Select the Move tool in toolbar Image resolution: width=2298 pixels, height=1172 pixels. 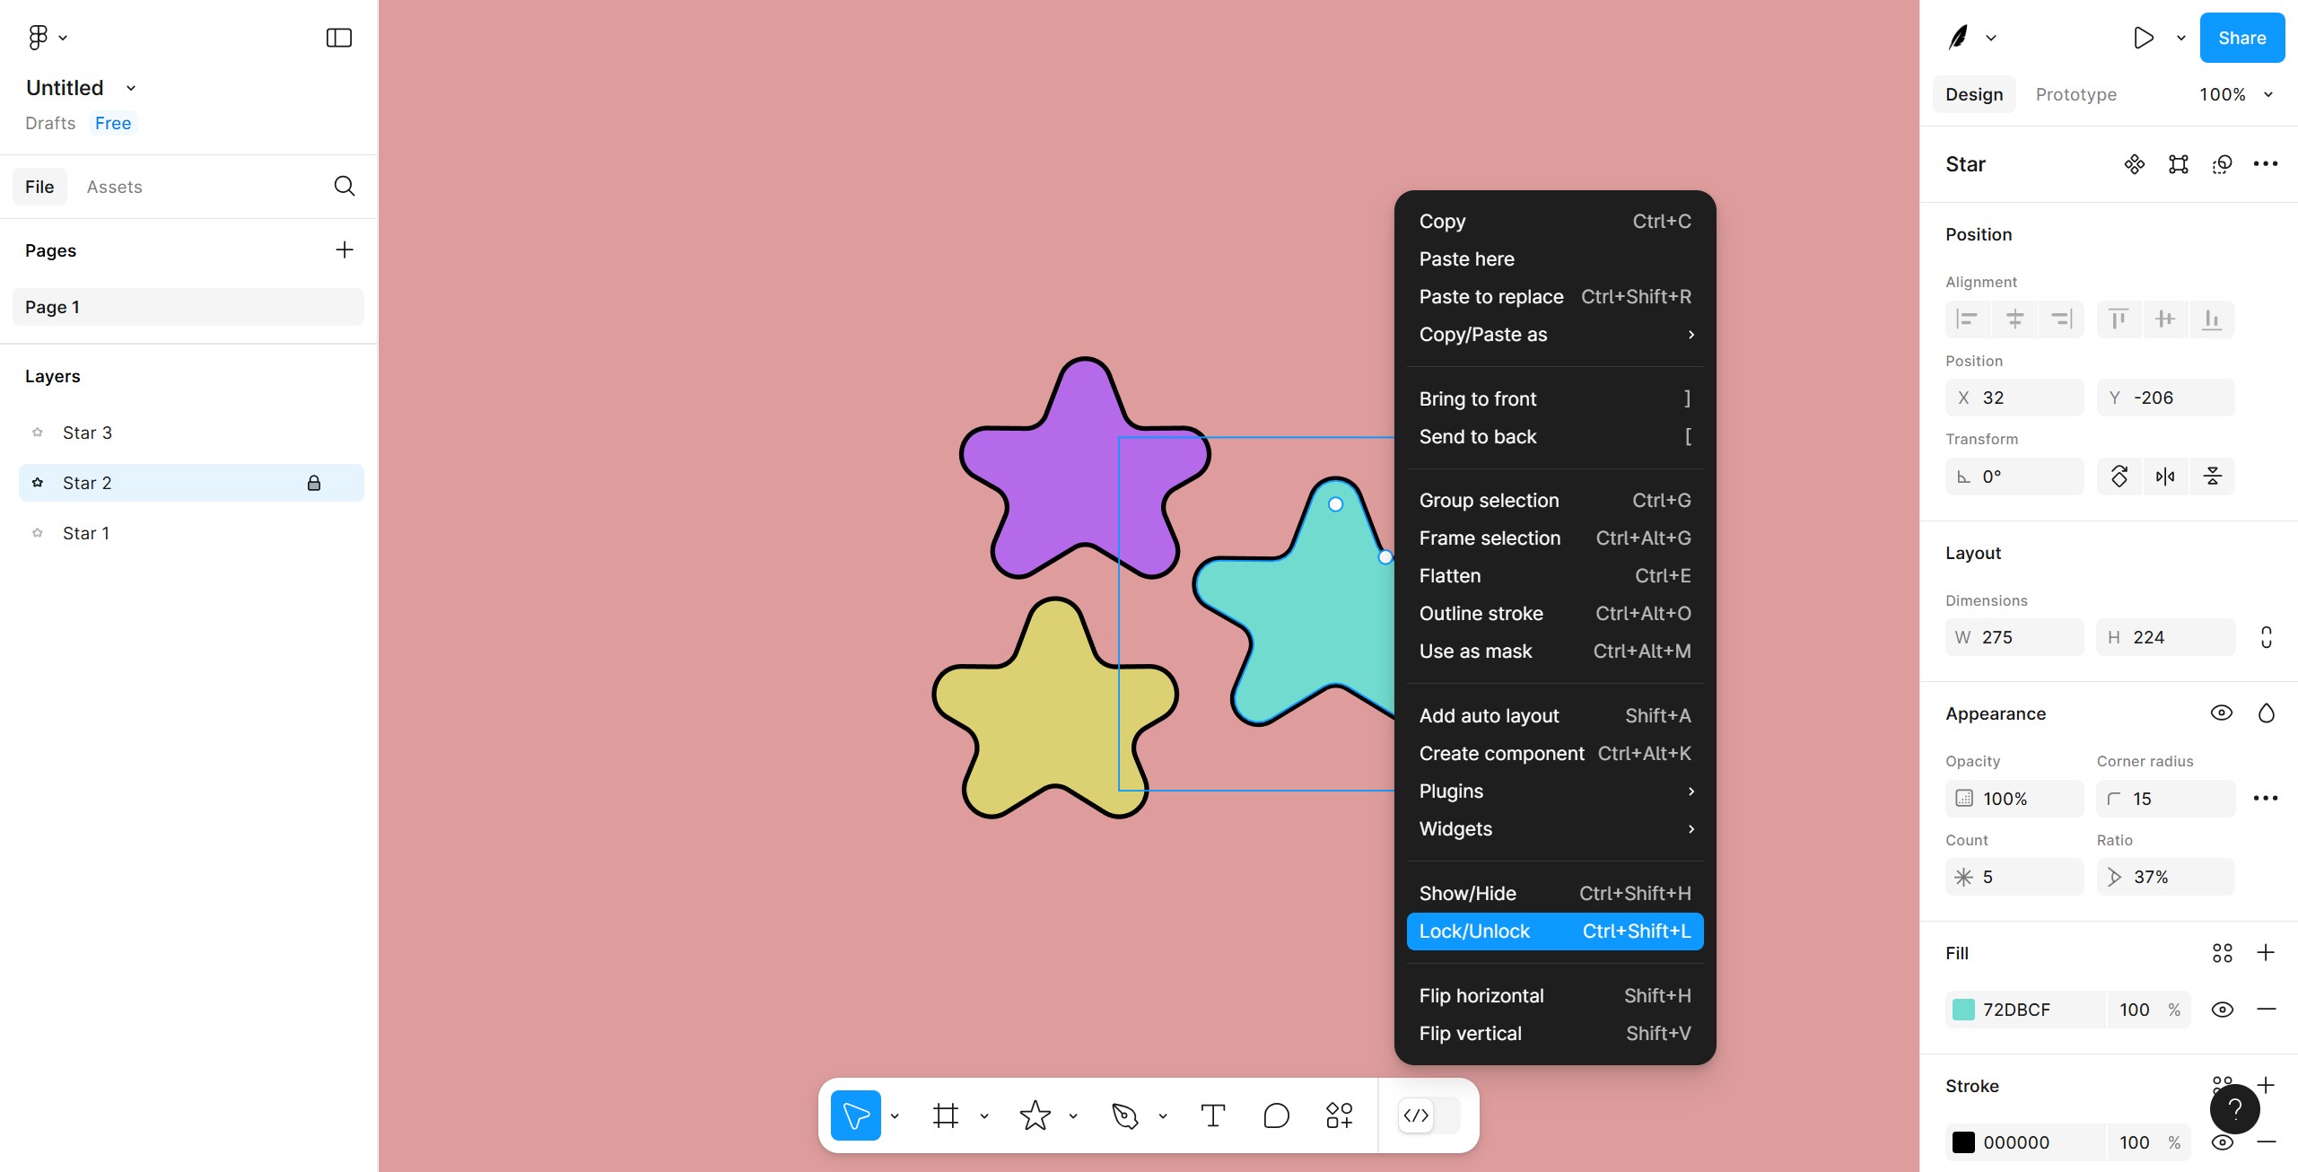point(856,1115)
